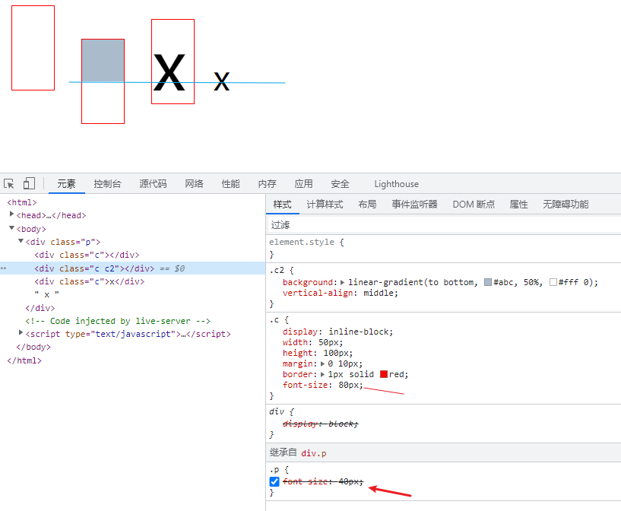621x511 pixels.
Task: Switch to the 应用 tab
Action: pos(303,184)
